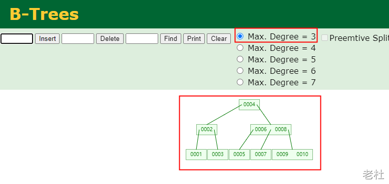Focus the find value input field
This screenshot has height=184, width=389.
click(x=142, y=39)
